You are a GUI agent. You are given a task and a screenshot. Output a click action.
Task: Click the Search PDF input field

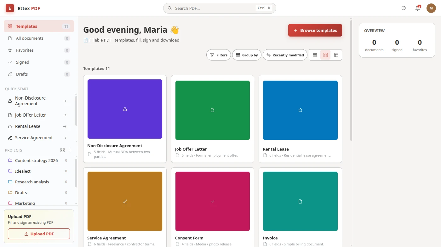(x=220, y=8)
